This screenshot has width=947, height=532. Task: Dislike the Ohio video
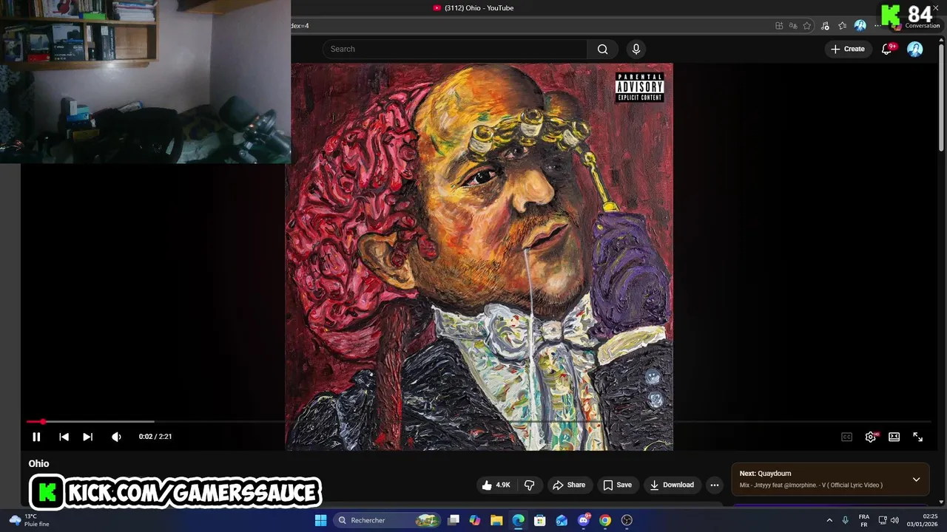(x=530, y=485)
